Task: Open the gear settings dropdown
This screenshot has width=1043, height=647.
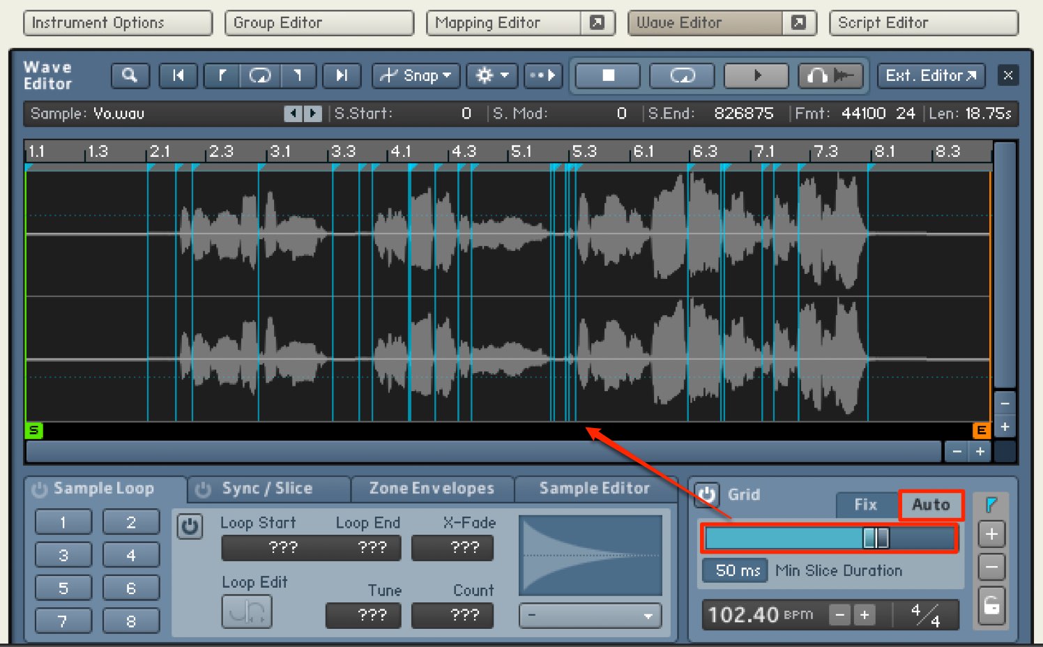Action: pyautogui.click(x=492, y=75)
